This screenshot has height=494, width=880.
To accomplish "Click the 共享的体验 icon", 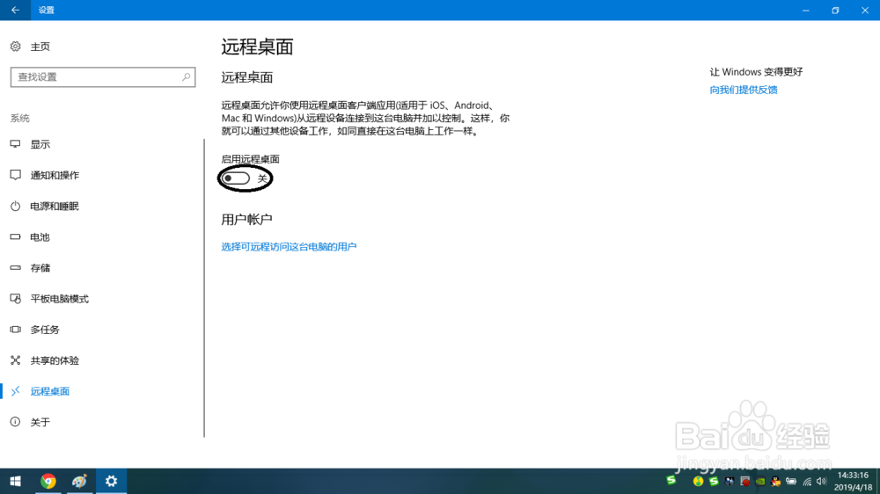I will click(x=15, y=360).
